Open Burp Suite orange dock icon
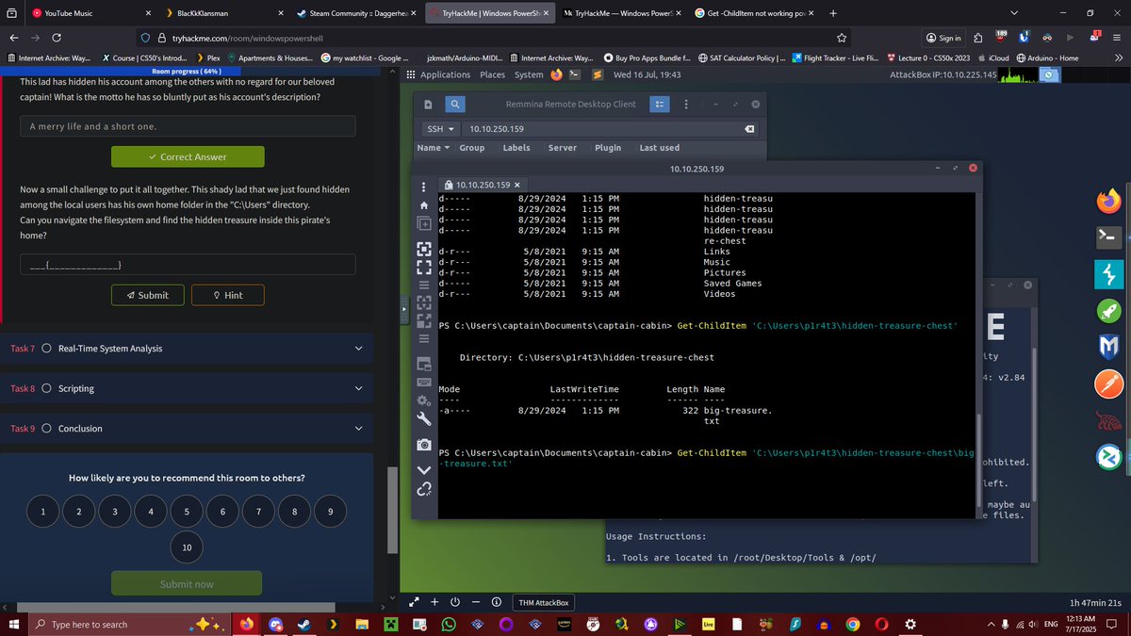1131x636 pixels. [x=1107, y=384]
